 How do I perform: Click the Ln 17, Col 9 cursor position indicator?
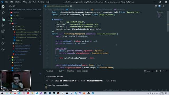(x=111, y=90)
